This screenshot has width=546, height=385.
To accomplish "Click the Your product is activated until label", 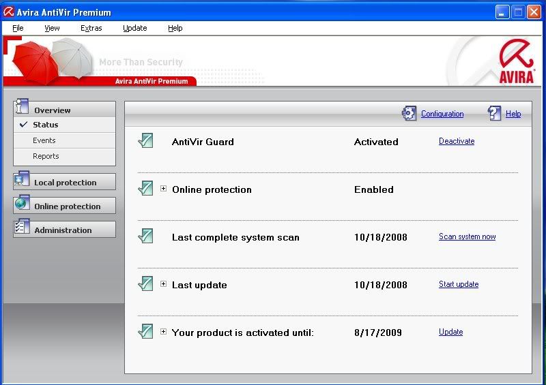I will [x=243, y=333].
